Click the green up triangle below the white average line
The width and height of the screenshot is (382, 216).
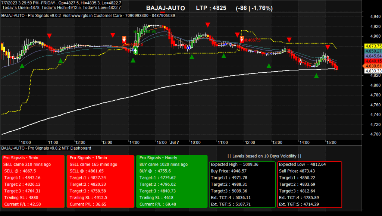coord(316,76)
